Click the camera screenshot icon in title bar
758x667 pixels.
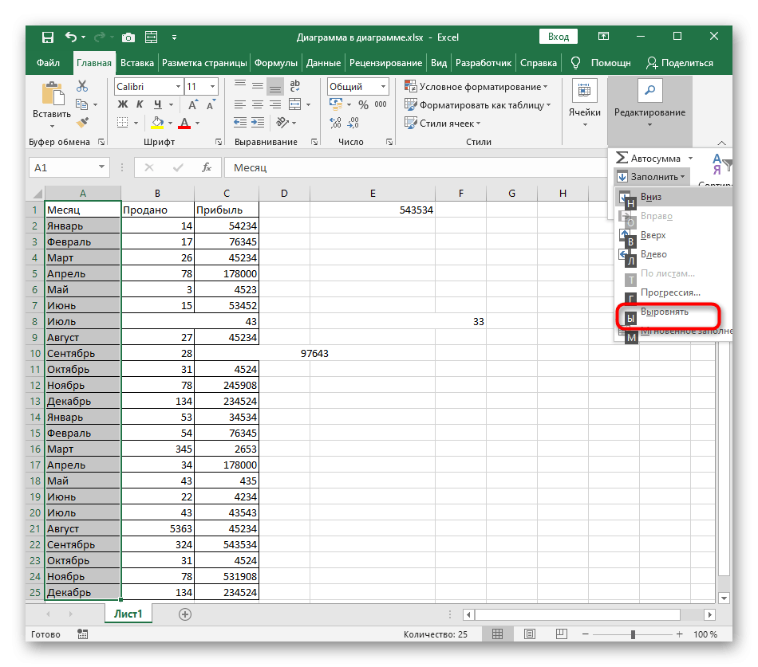128,37
